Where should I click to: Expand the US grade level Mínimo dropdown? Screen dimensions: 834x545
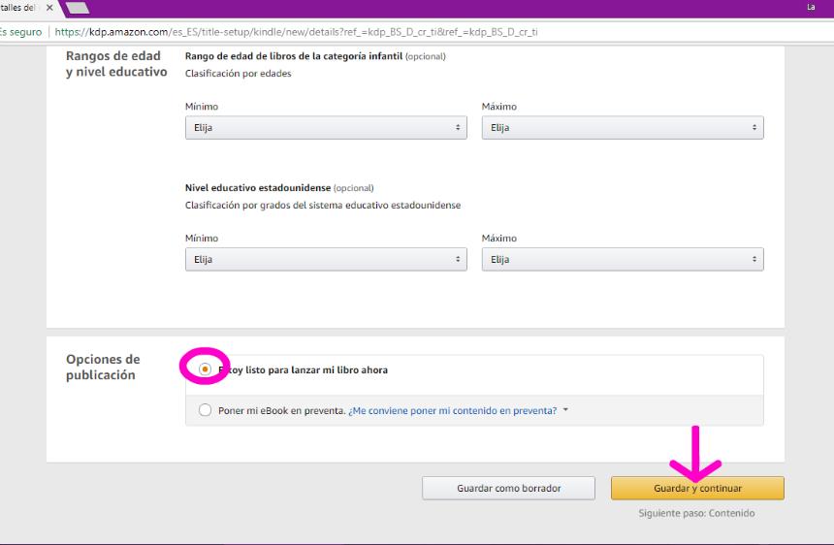pos(326,260)
